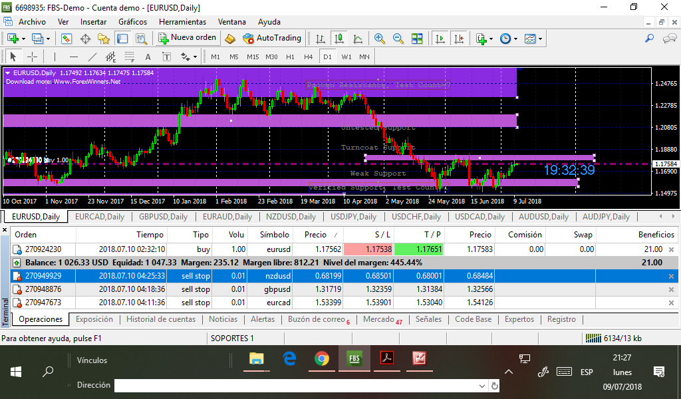
Task: Toggle chart auto scroll
Action: (440, 39)
